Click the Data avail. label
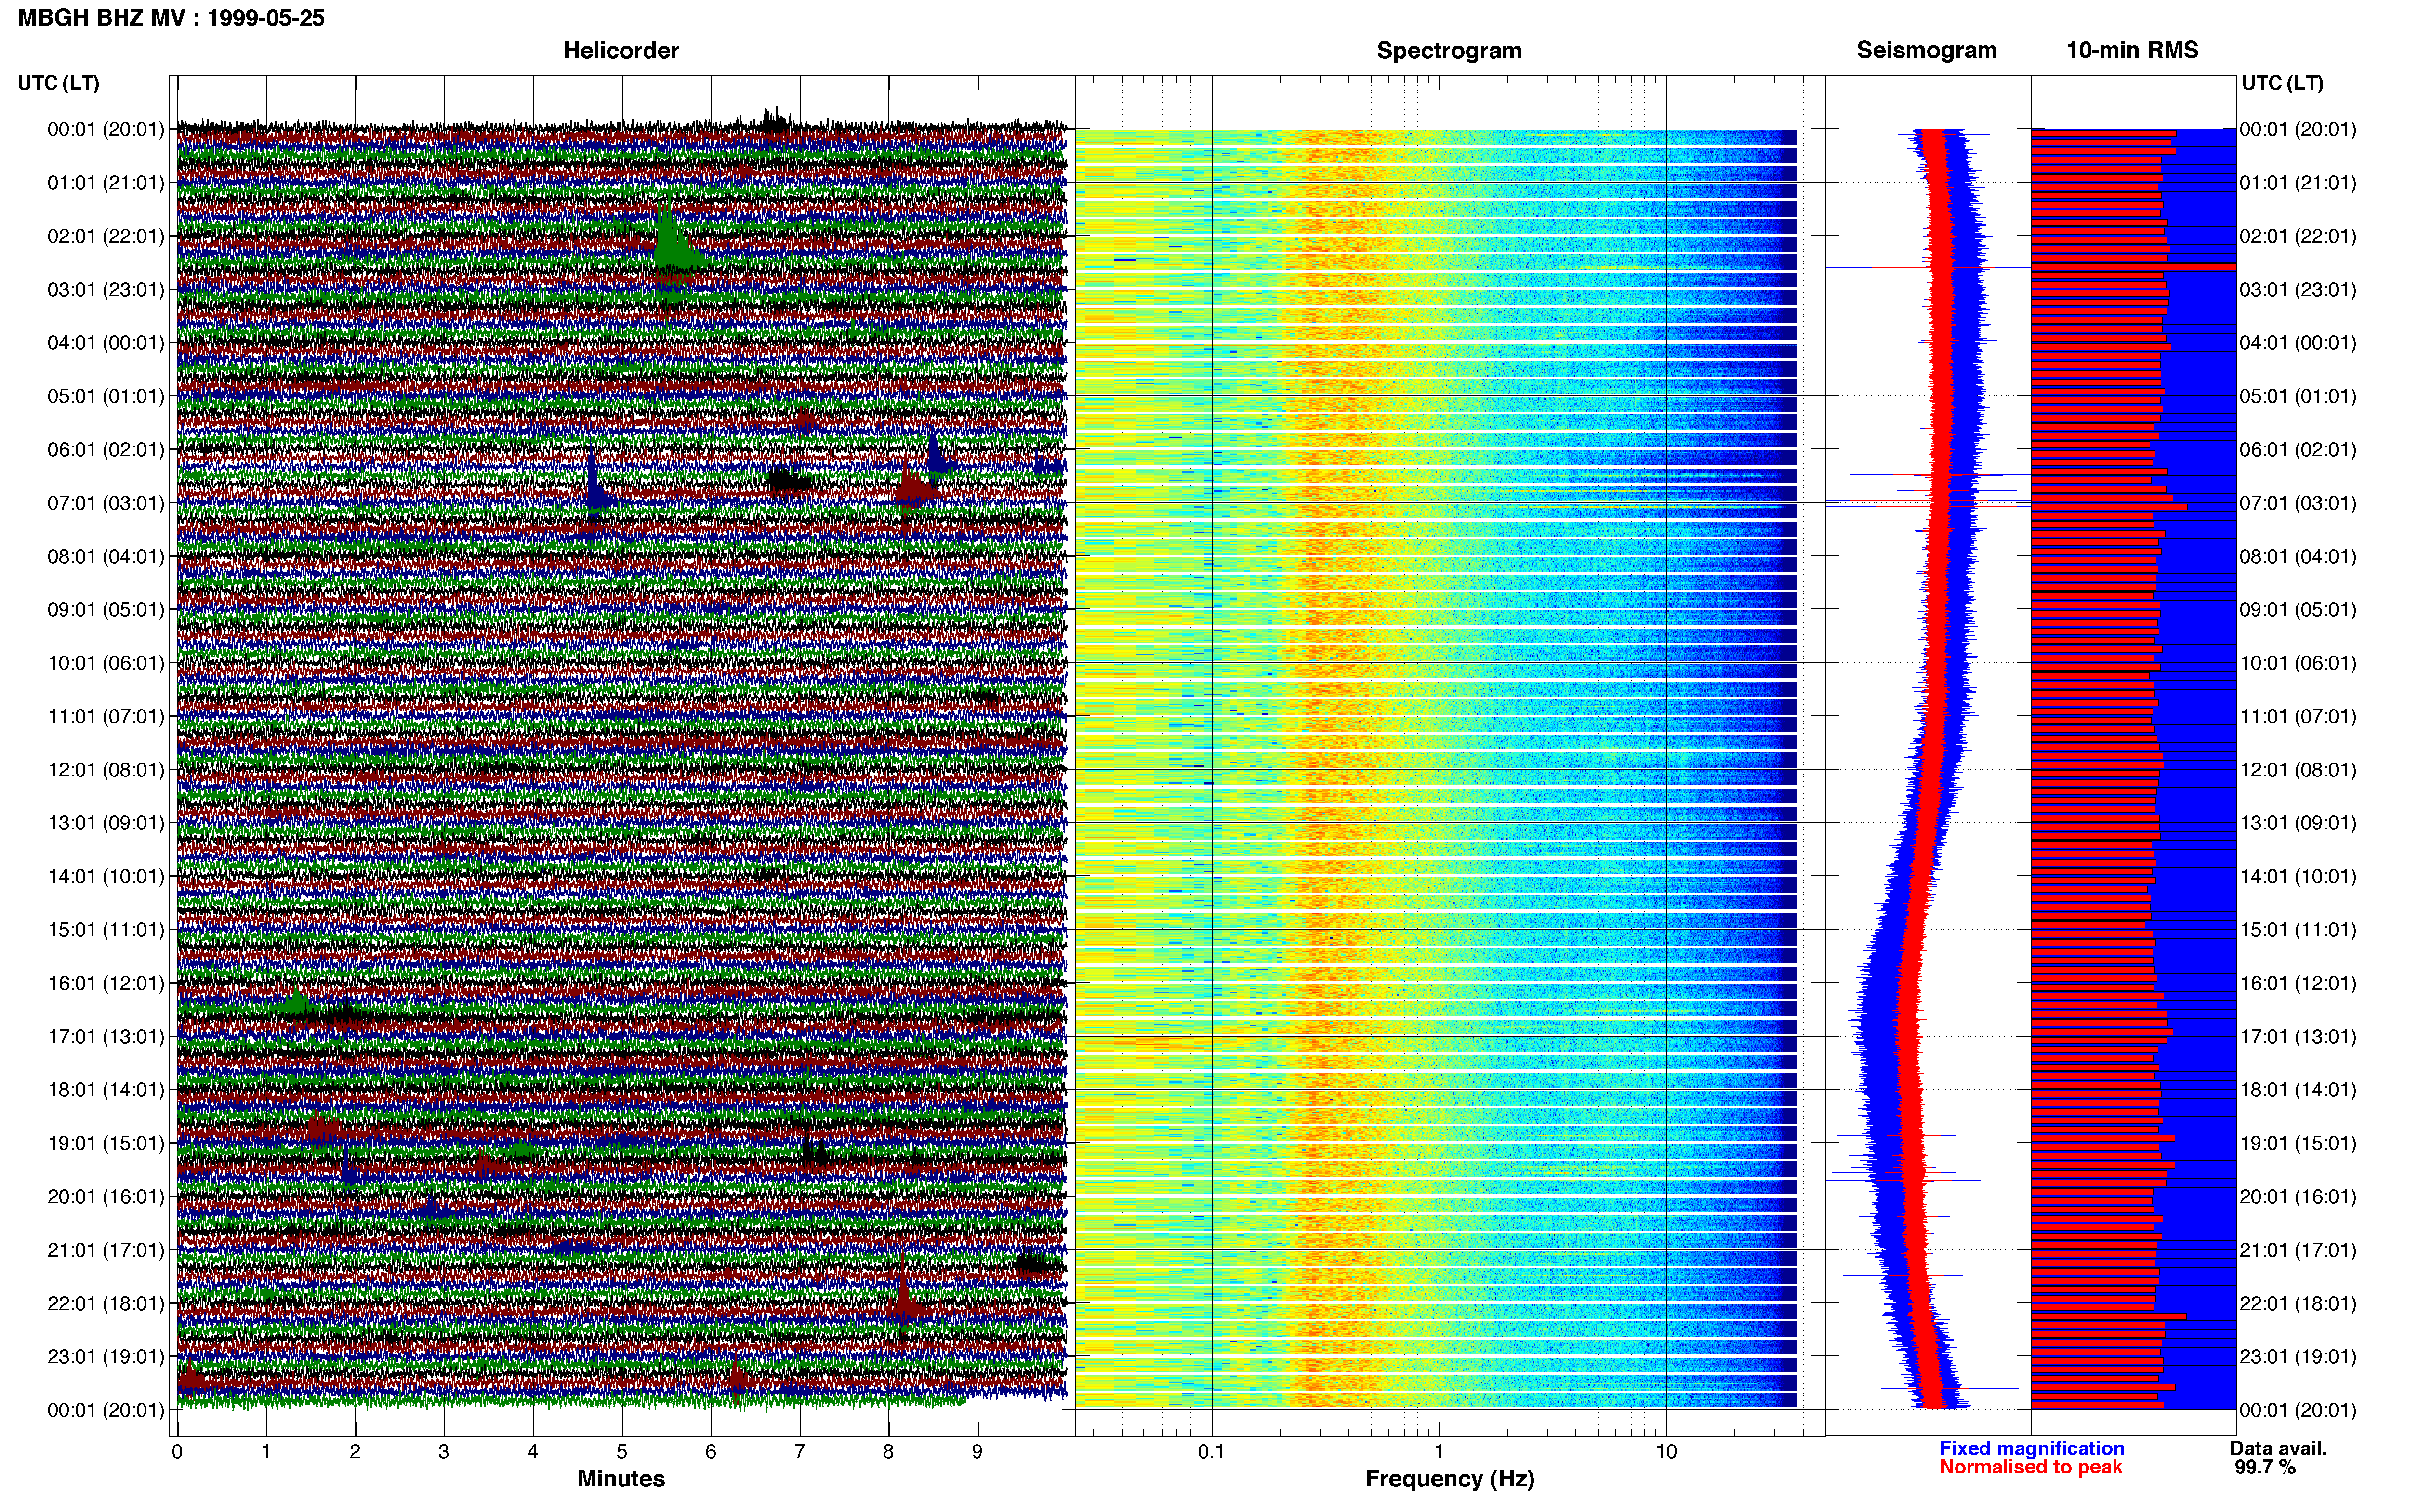The width and height of the screenshot is (2418, 1512). point(2278,1448)
